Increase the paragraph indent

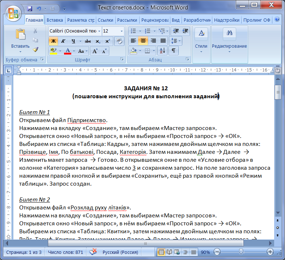point(185,31)
